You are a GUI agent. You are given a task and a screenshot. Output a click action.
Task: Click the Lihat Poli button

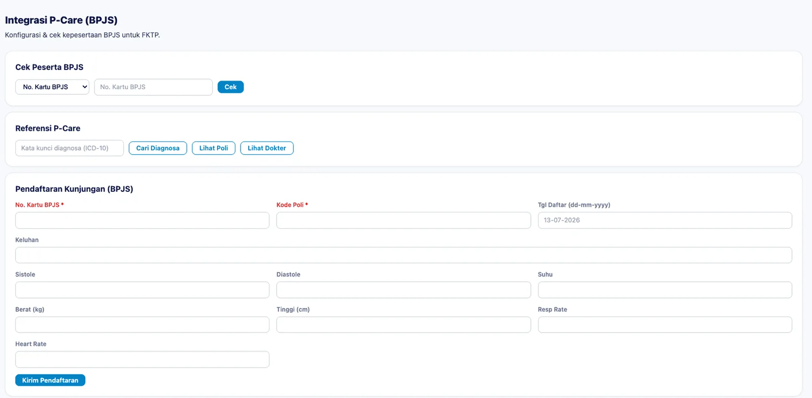pyautogui.click(x=214, y=148)
